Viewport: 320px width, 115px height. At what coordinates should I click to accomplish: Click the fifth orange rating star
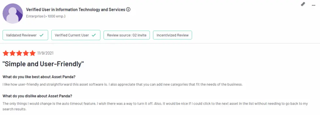[32, 53]
